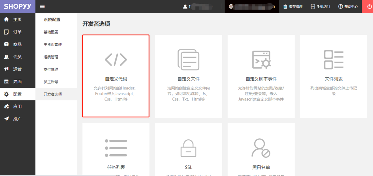Click the 缓存清理 text link
The image size is (373, 176).
point(296,7)
